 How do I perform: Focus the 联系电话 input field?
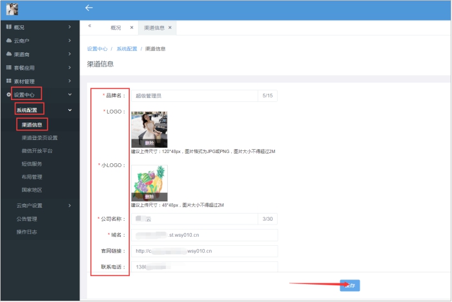[205, 267]
